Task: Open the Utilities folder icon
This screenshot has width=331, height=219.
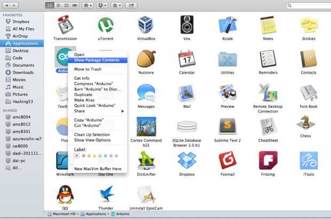Action: (227, 59)
